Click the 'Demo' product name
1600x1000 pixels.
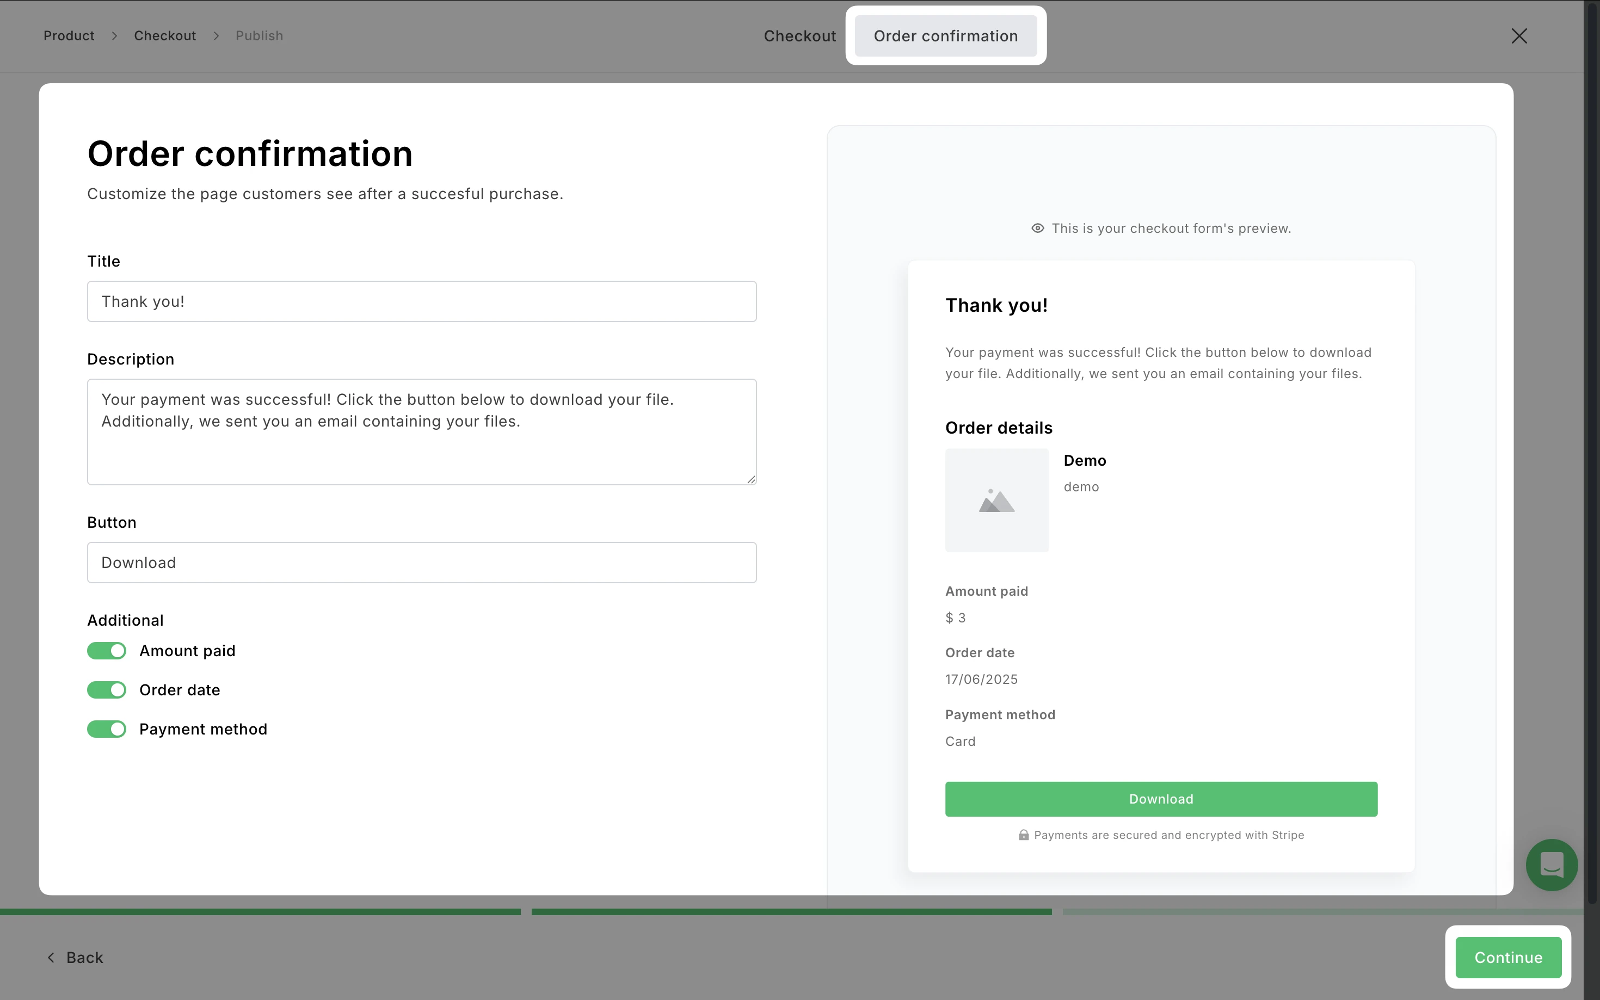click(1085, 460)
